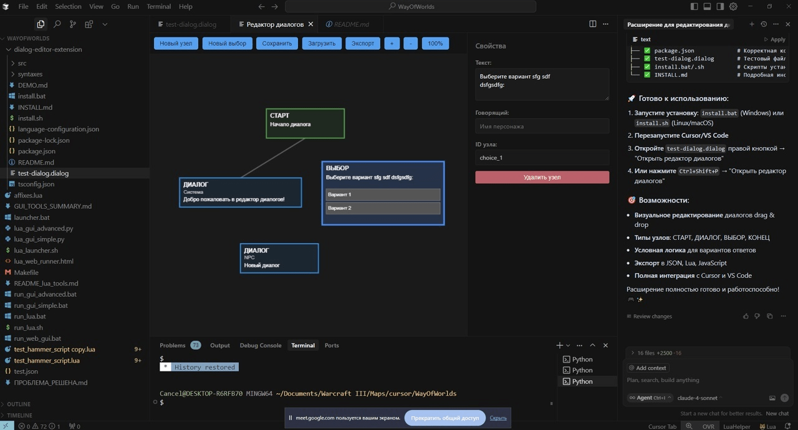Screen dimensions: 798x430
Task: Expand the OUTLINE section
Action: coord(75,404)
